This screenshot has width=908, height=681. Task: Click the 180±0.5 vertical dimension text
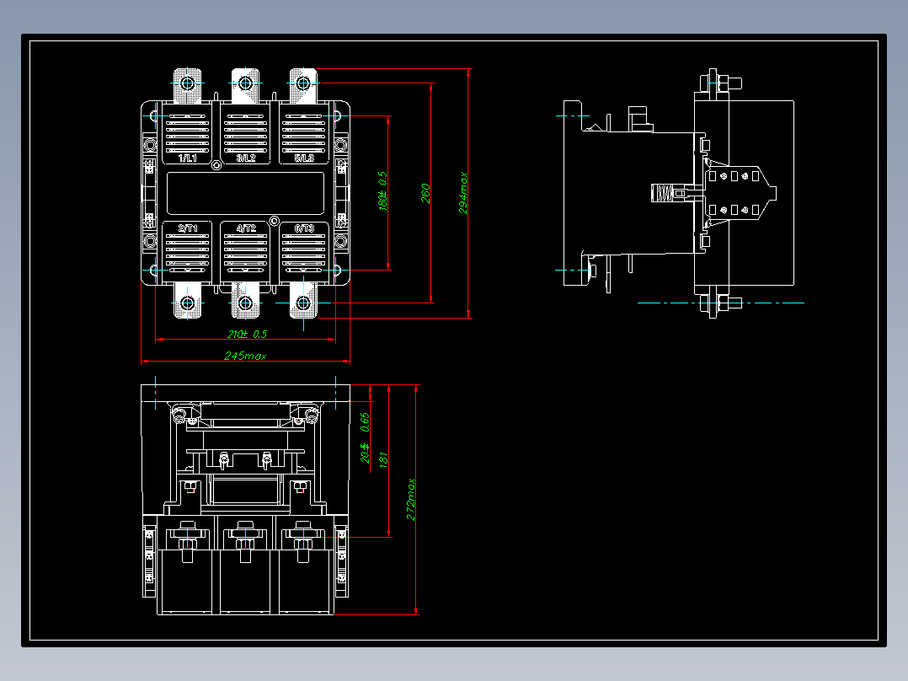[382, 190]
